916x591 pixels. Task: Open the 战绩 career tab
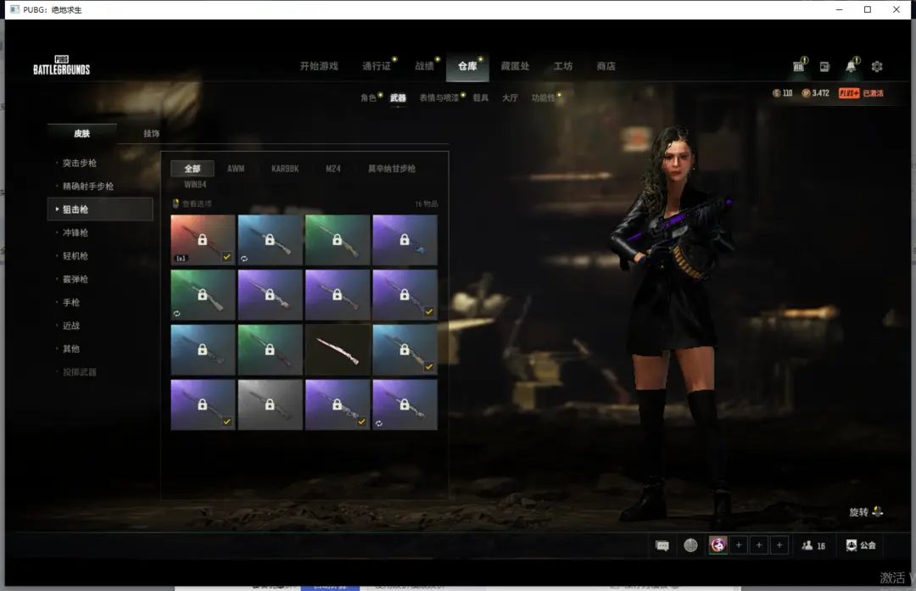click(425, 66)
